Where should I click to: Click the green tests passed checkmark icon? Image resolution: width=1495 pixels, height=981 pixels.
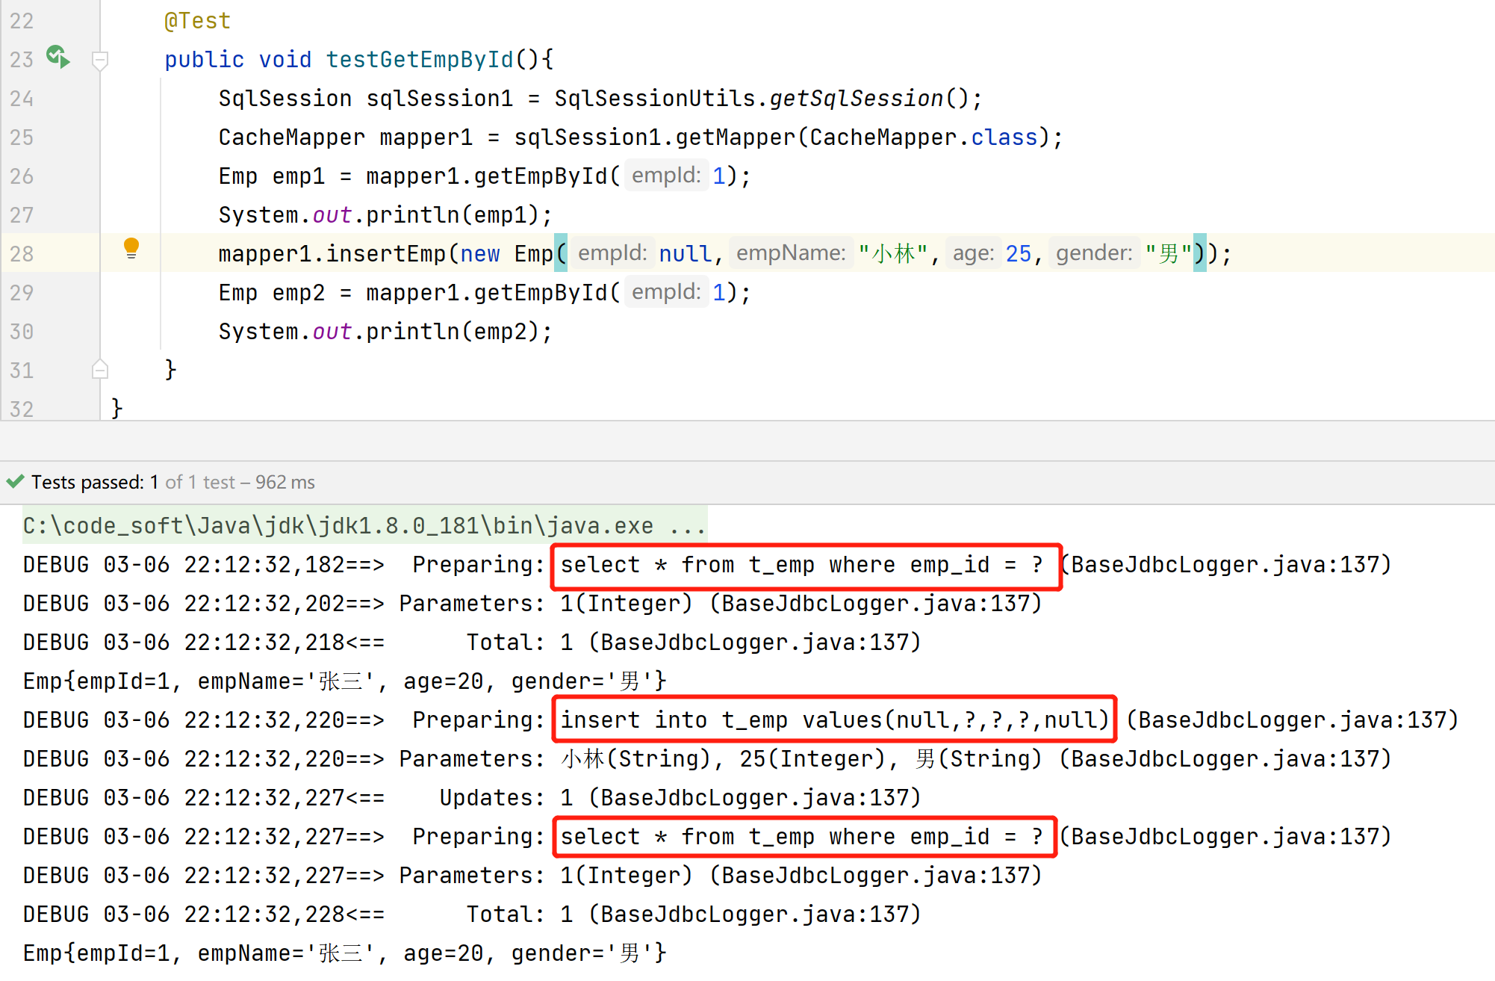click(x=15, y=481)
